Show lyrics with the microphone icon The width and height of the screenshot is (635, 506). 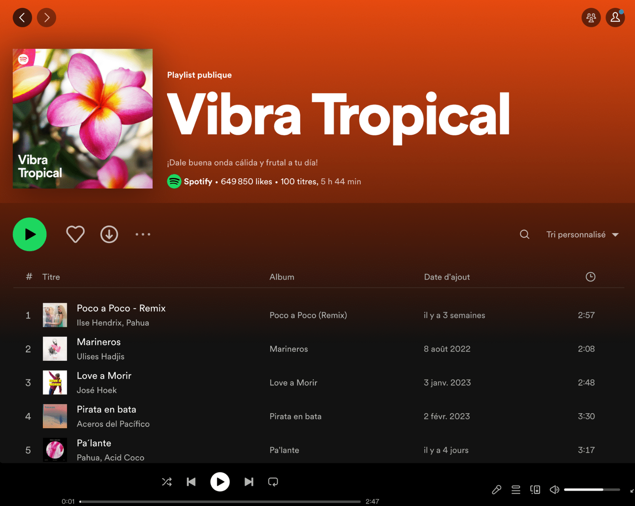coord(497,490)
